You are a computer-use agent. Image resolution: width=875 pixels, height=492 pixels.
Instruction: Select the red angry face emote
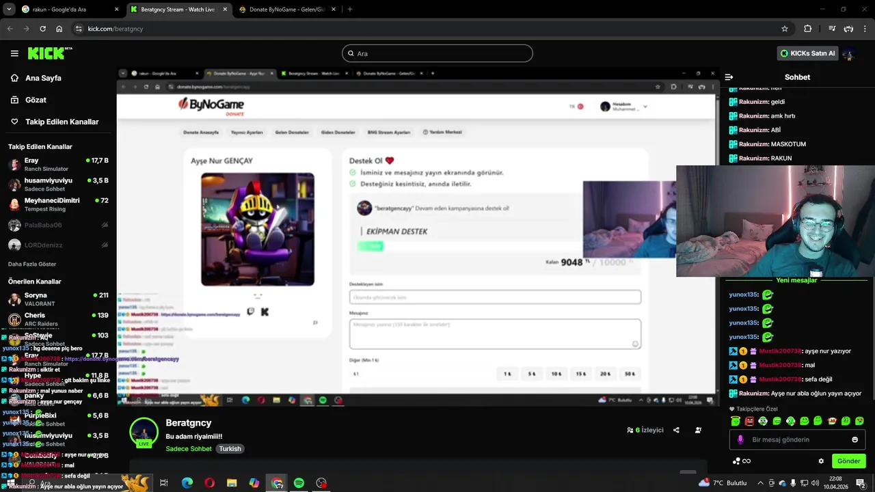coord(749,421)
